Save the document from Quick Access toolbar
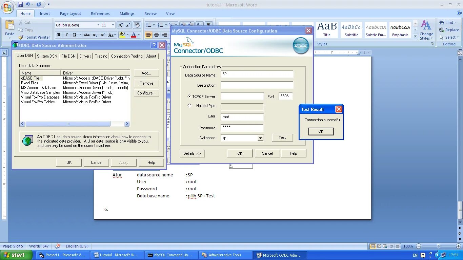The width and height of the screenshot is (463, 260). coord(20,4)
